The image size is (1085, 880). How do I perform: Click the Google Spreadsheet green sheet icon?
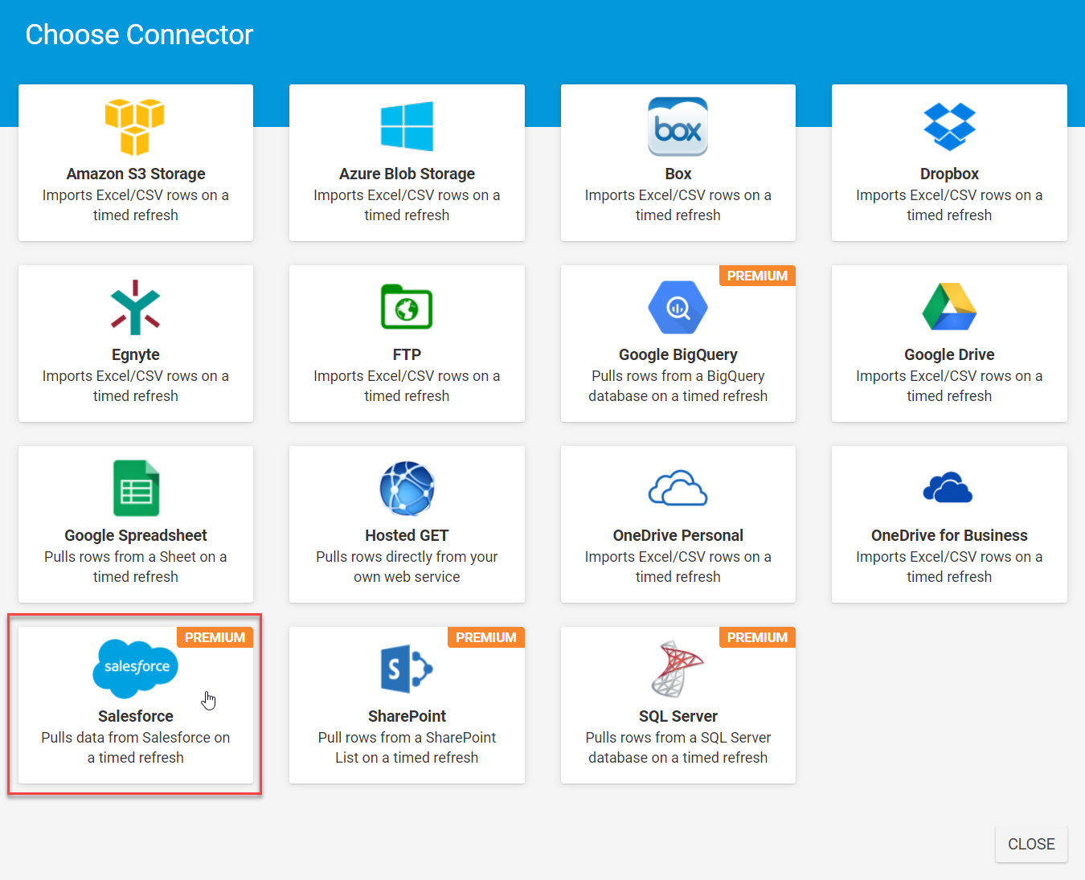click(x=136, y=488)
